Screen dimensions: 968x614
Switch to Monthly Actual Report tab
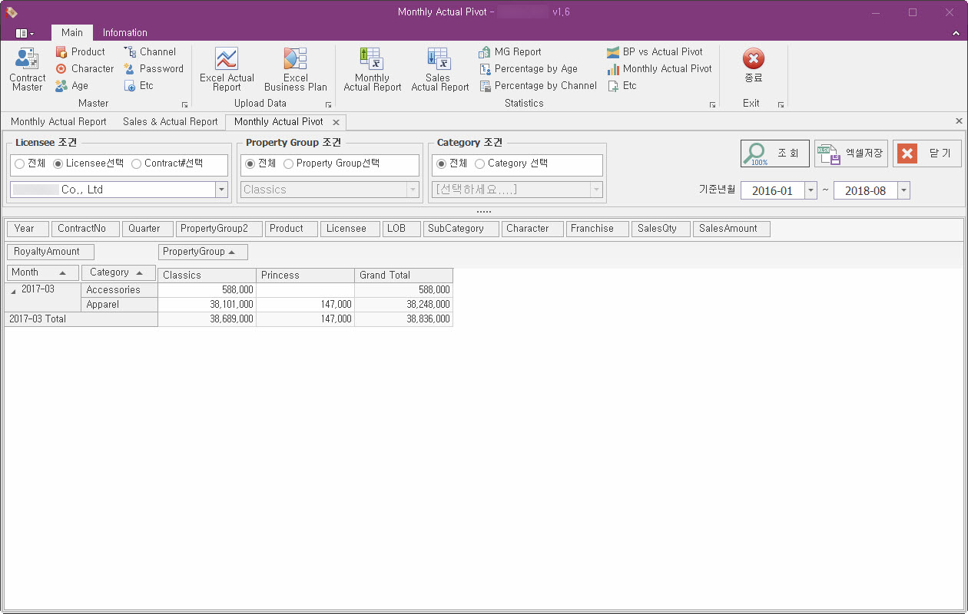[x=58, y=122]
